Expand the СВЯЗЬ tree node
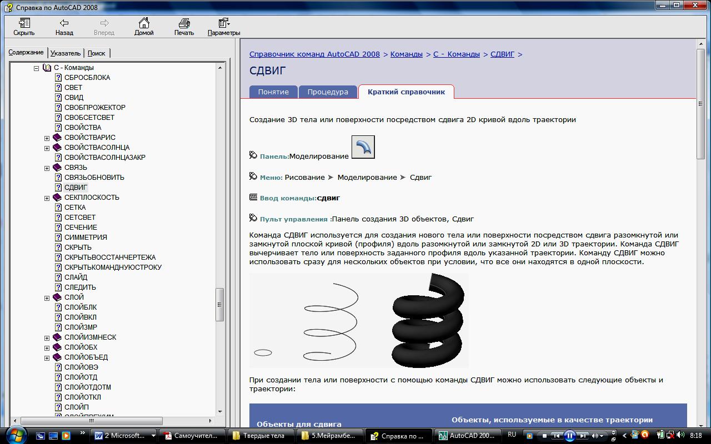711x444 pixels. [47, 168]
